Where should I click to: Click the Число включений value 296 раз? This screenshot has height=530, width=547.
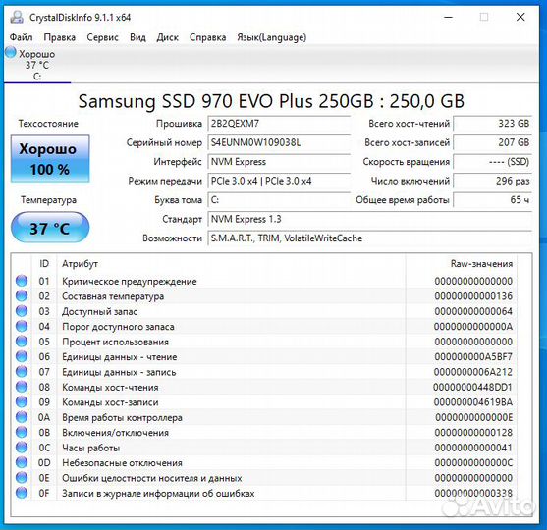(493, 181)
